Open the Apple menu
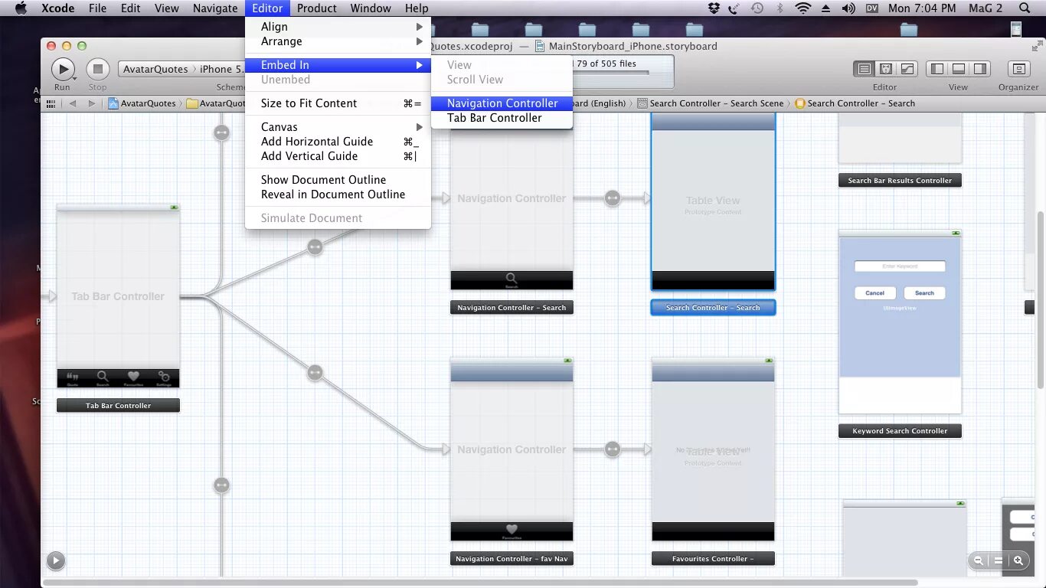 point(21,8)
